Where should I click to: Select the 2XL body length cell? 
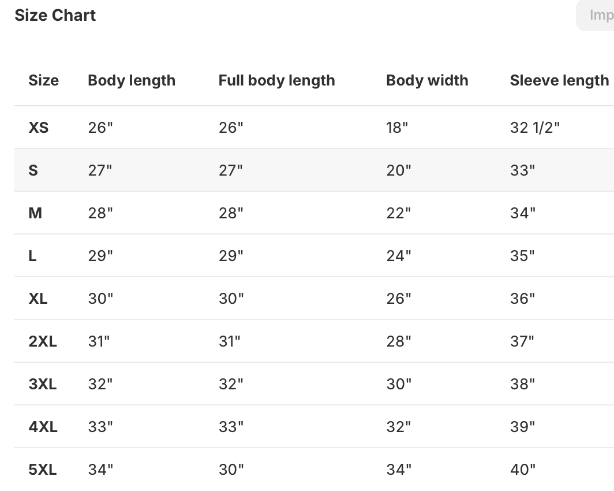(99, 341)
